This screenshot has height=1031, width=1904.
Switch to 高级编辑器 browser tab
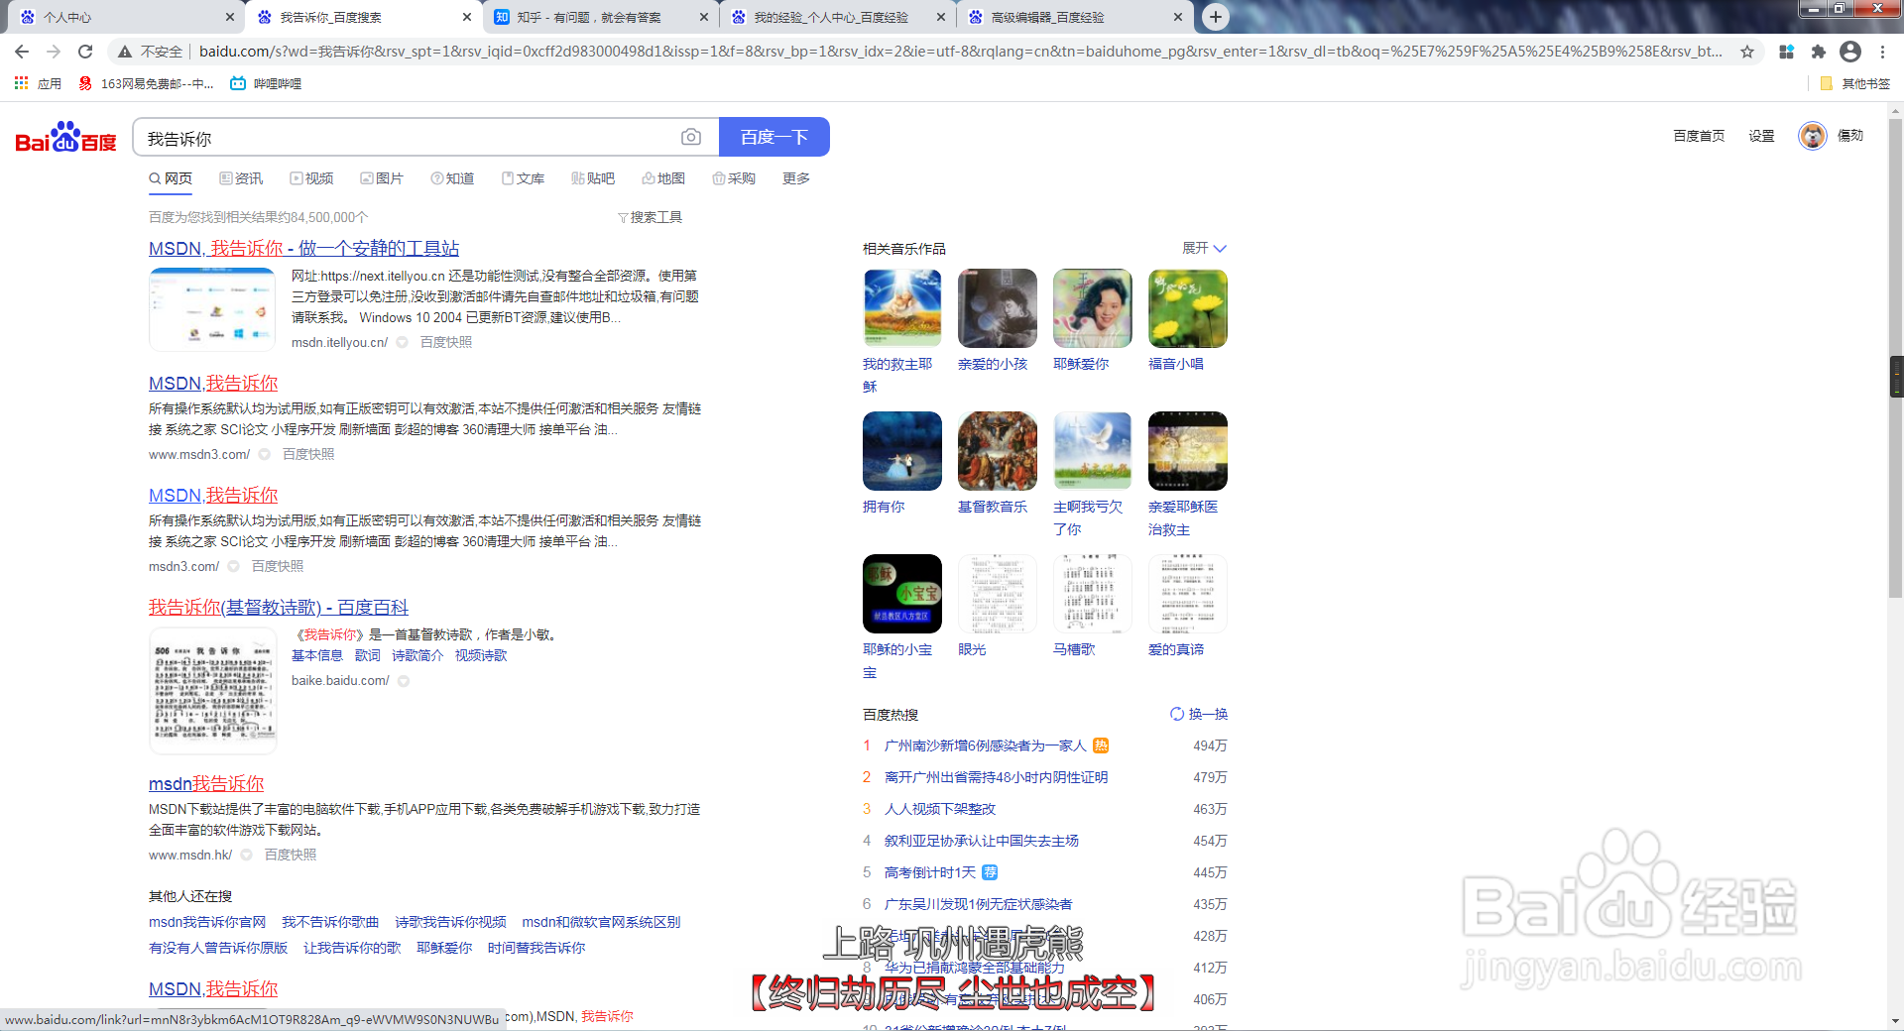tap(1076, 17)
